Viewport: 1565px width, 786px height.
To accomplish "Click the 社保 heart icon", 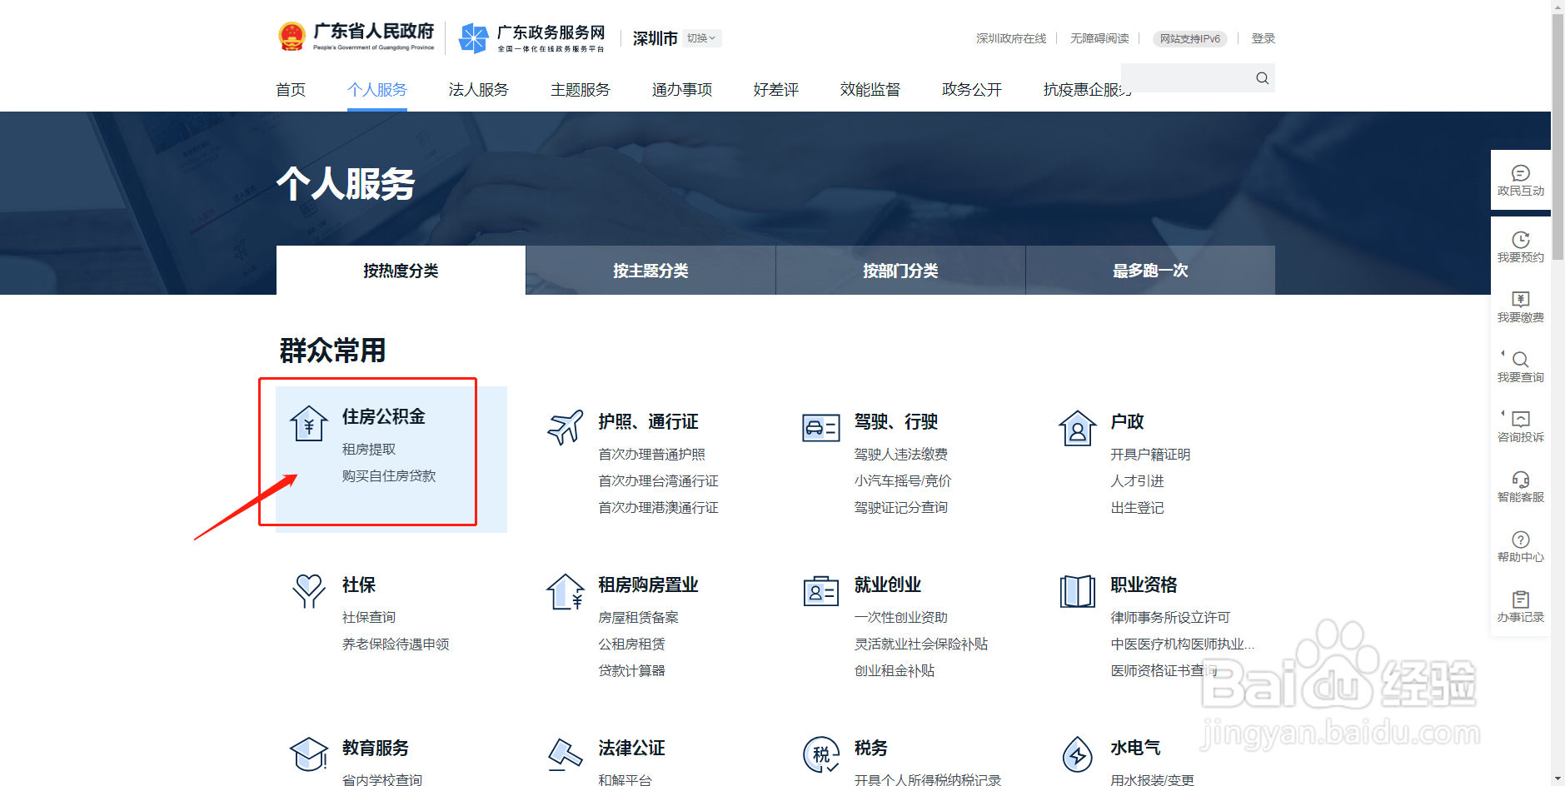I will pyautogui.click(x=309, y=591).
